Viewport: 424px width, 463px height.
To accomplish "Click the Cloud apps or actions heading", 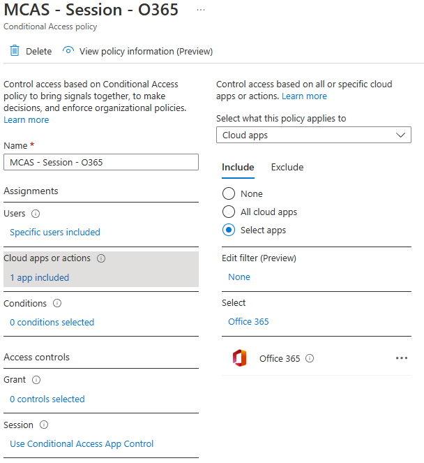I will [x=47, y=258].
